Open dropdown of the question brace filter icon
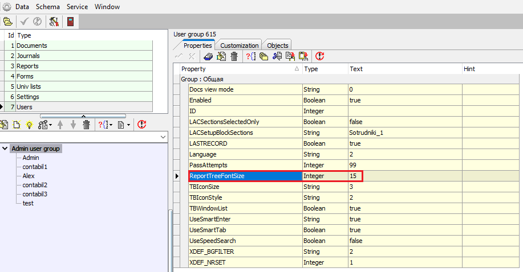 [111, 125]
